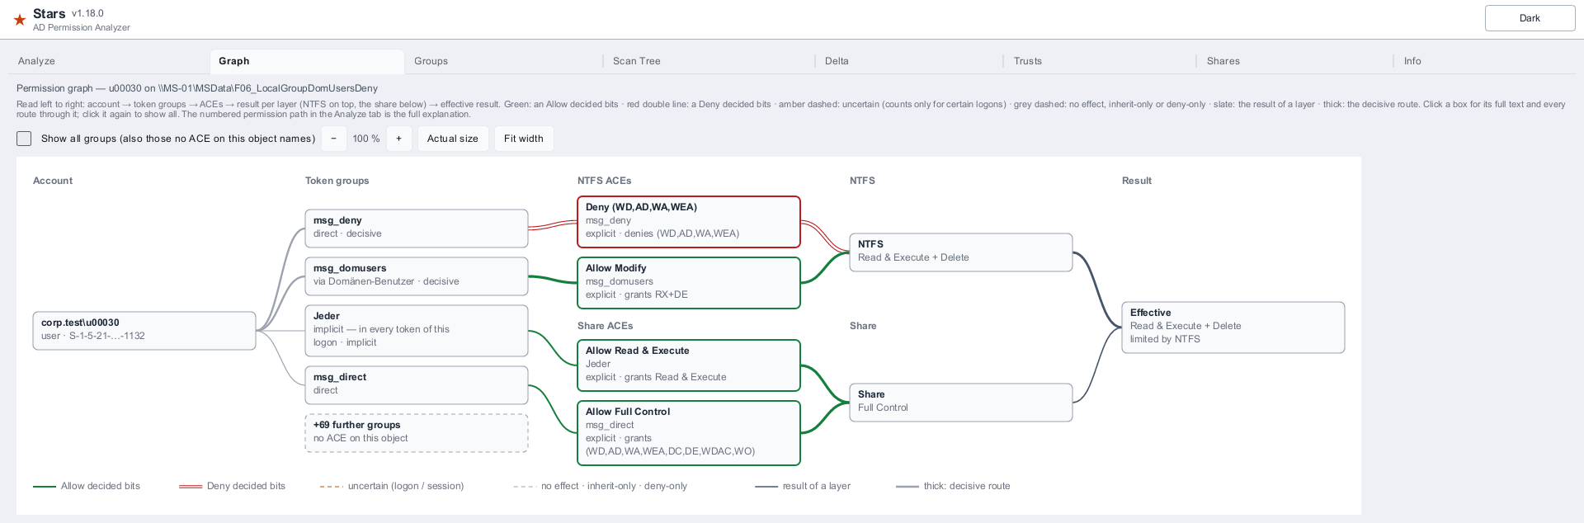Screen dimensions: 1584x523
Task: Select the msg_deny token group box
Action: coord(417,229)
